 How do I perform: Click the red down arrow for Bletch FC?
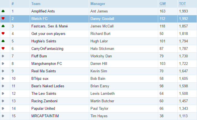[3, 19]
